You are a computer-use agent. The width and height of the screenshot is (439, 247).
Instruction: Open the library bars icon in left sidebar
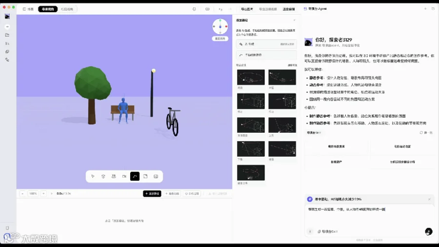(x=7, y=43)
